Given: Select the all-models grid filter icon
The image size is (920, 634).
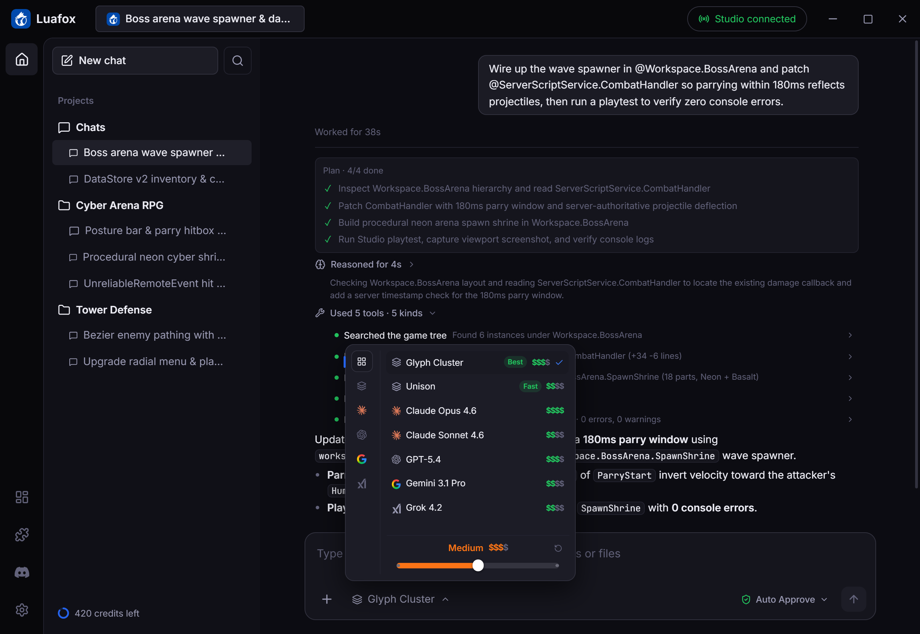Looking at the screenshot, I should pyautogui.click(x=362, y=362).
